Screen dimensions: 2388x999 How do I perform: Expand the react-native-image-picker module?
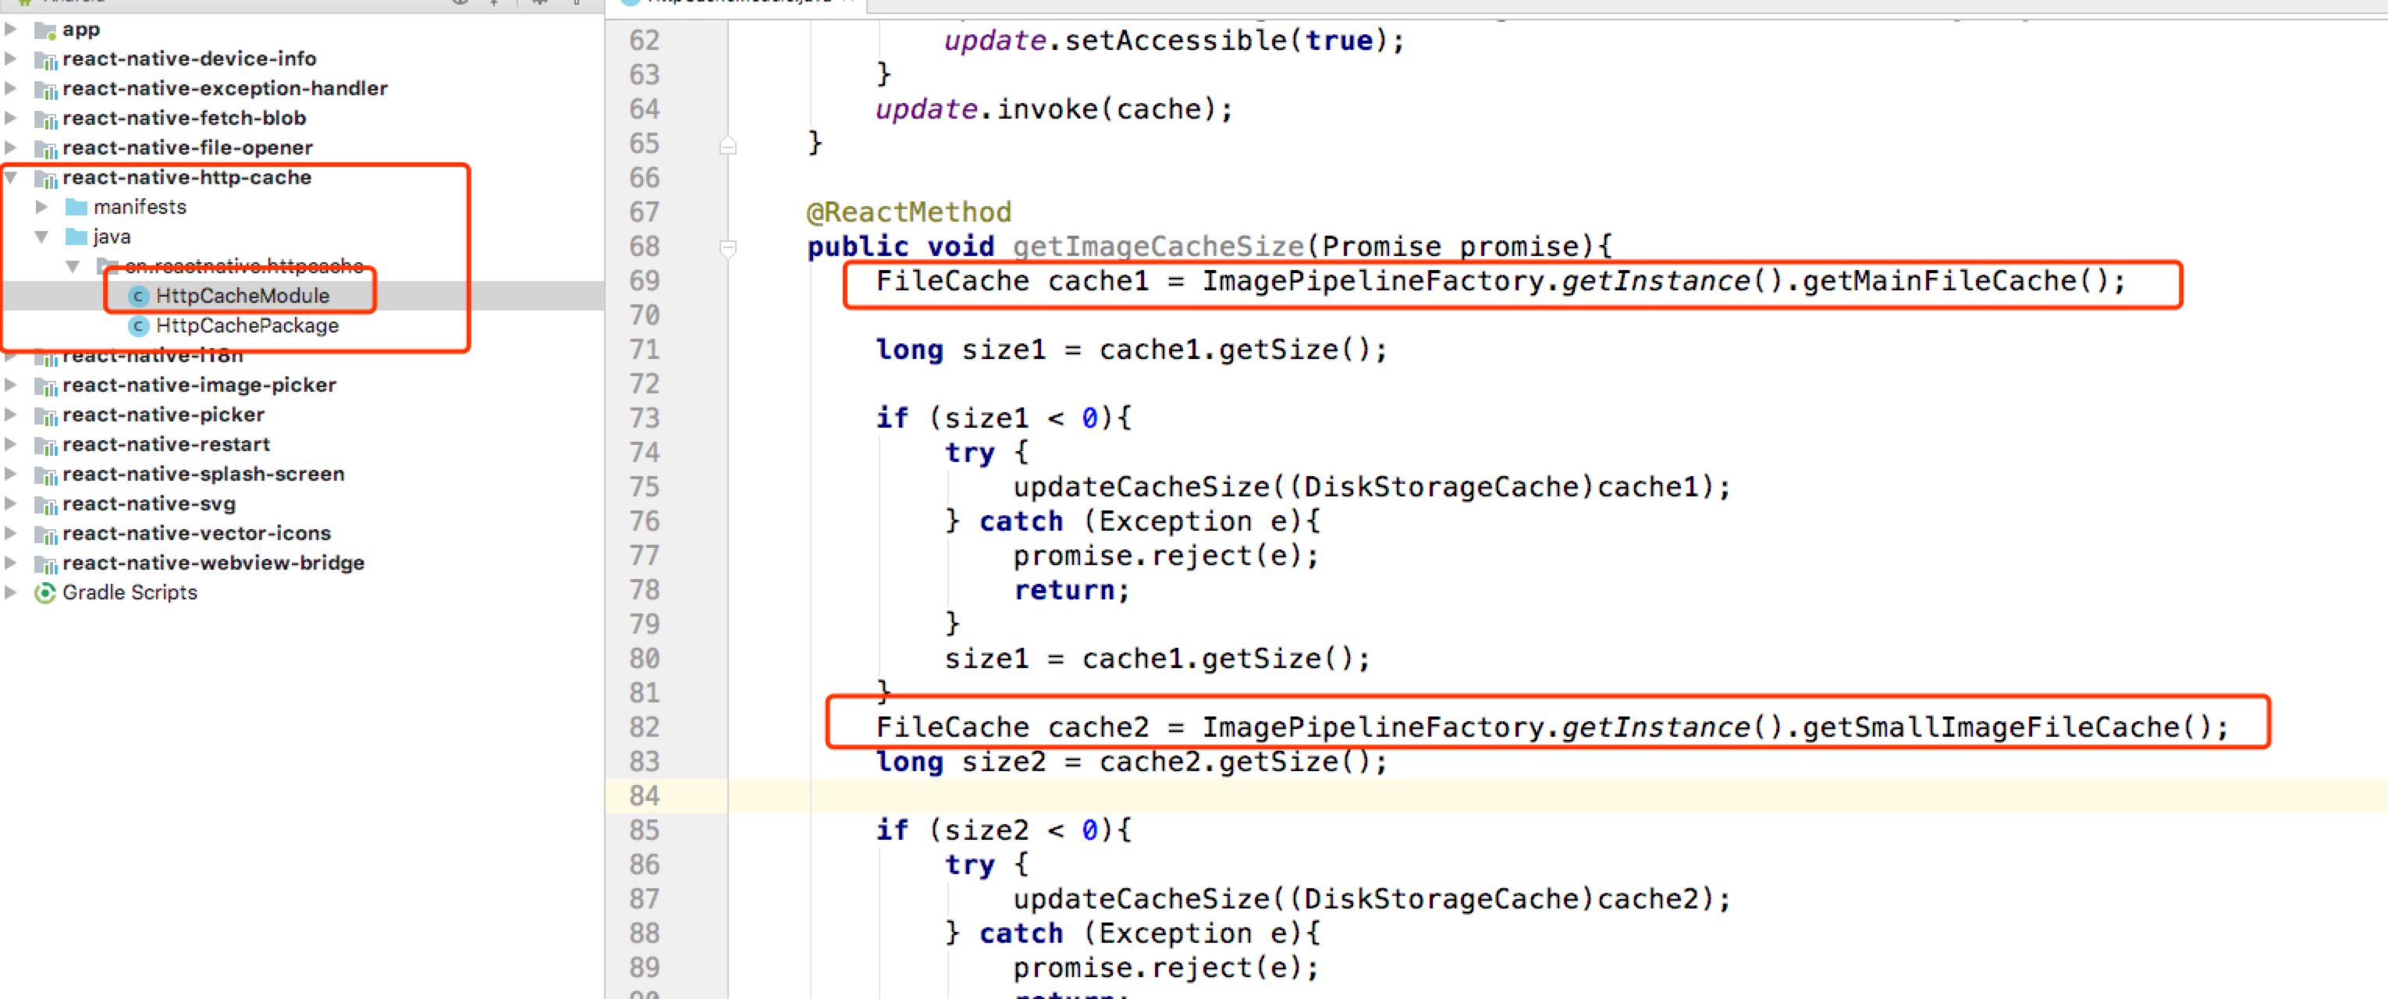pos(11,385)
